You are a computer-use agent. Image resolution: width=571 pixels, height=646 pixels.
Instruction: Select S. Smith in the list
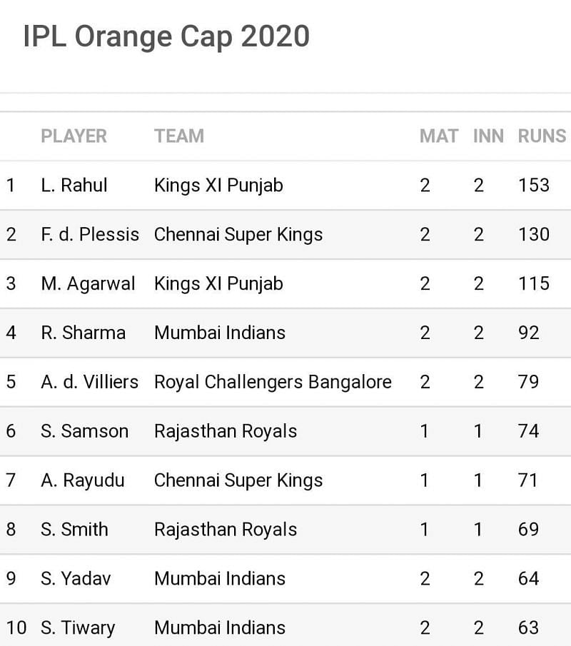coord(74,530)
